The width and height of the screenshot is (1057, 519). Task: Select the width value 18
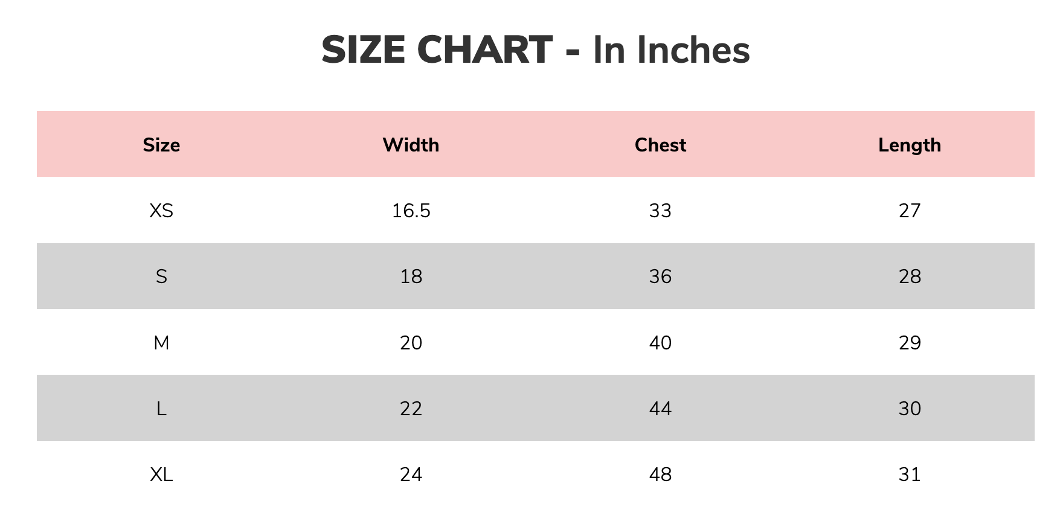(x=411, y=276)
